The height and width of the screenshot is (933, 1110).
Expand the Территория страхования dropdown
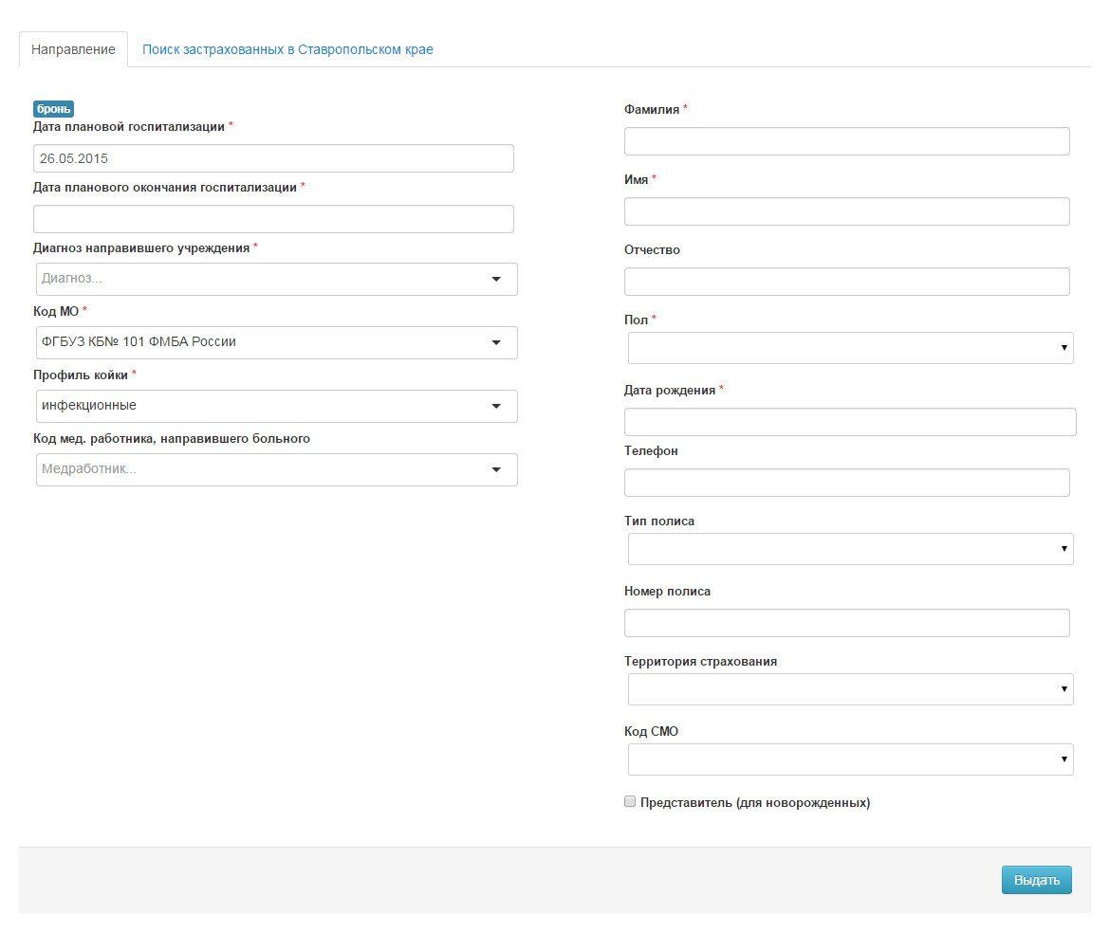click(850, 689)
